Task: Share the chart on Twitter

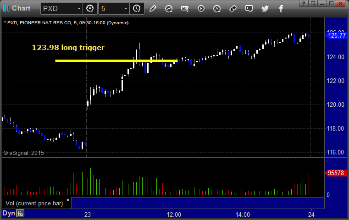Action: [x=265, y=9]
